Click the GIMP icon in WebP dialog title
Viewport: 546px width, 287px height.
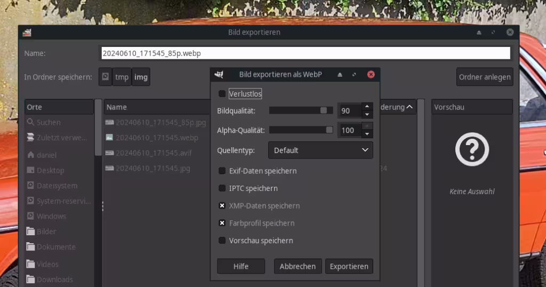pyautogui.click(x=219, y=74)
